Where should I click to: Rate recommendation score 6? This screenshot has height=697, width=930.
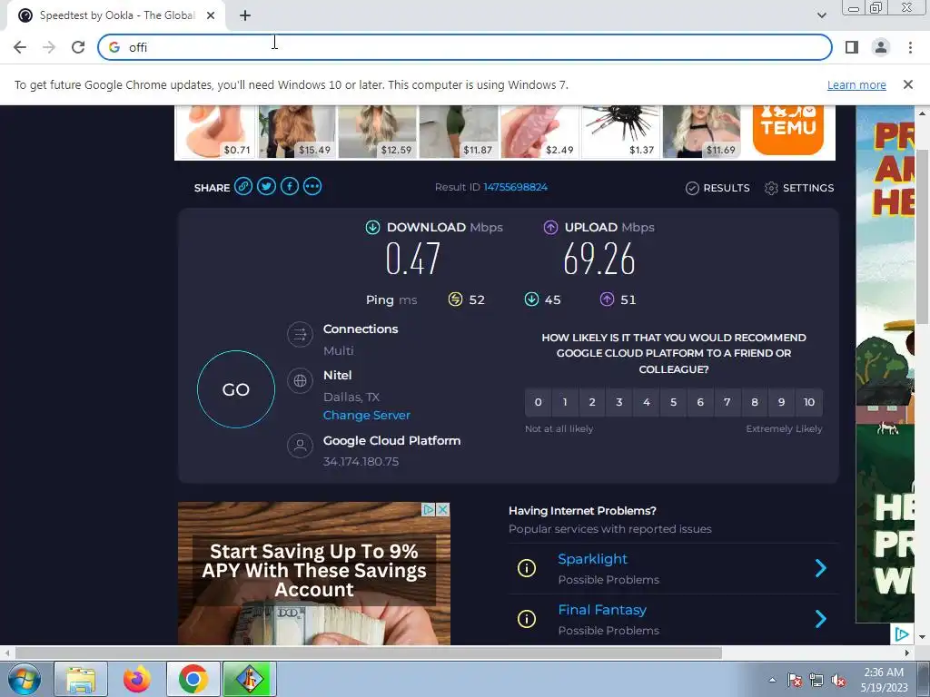pos(700,402)
